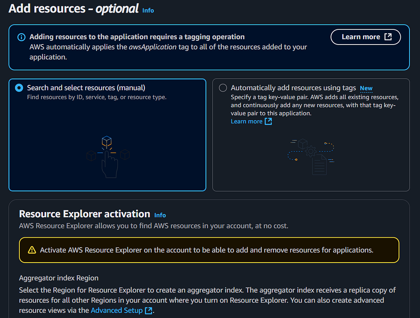Click the Aggregator index Region label

(x=59, y=278)
